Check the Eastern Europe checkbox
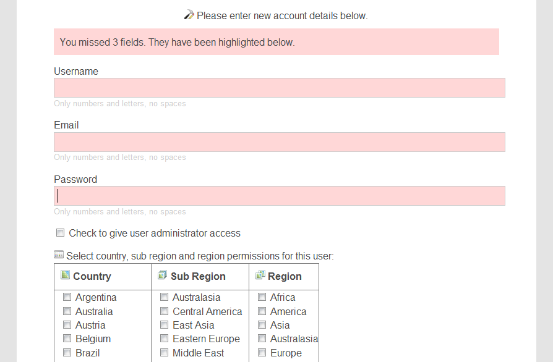 [x=165, y=339]
